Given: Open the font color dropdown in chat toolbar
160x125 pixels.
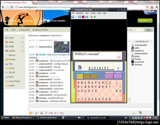Looking at the screenshot, I should 38,113.
